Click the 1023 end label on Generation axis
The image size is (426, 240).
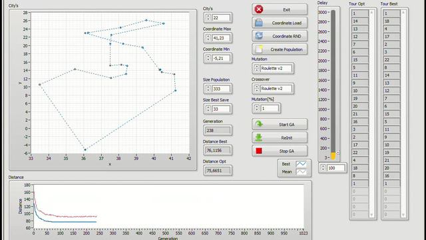tap(304, 233)
